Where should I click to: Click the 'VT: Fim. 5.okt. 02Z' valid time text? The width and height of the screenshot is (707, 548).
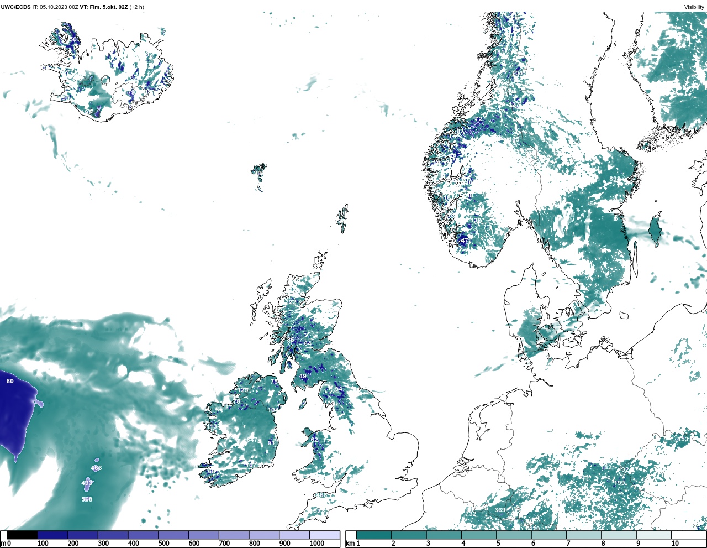point(104,7)
